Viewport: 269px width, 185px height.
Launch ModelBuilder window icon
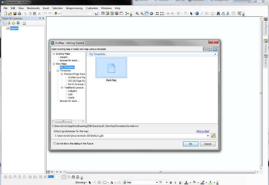(127, 13)
